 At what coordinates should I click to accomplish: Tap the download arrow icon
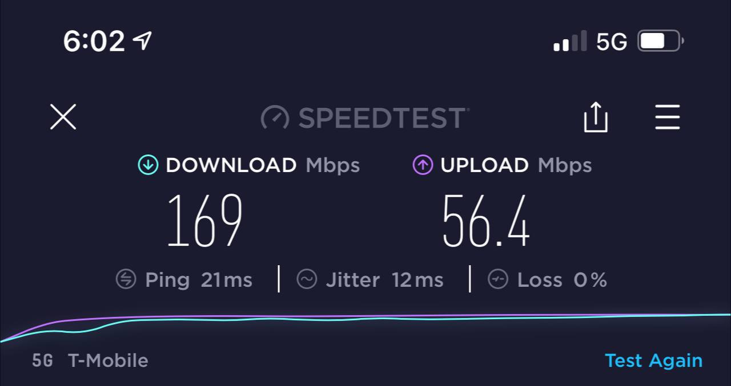pyautogui.click(x=148, y=165)
